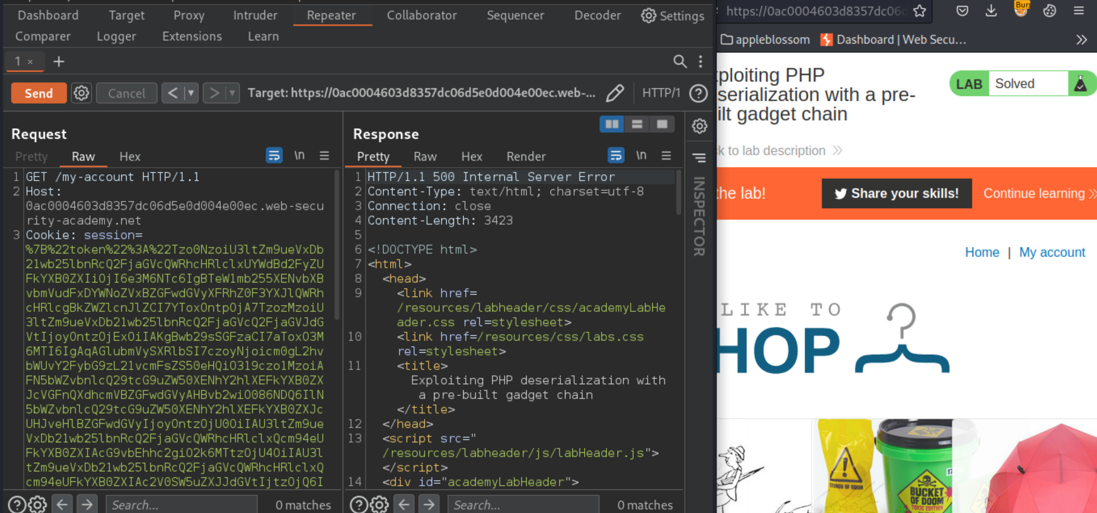Click Firefox cookie extension icon
The height and width of the screenshot is (513, 1097).
[1050, 11]
